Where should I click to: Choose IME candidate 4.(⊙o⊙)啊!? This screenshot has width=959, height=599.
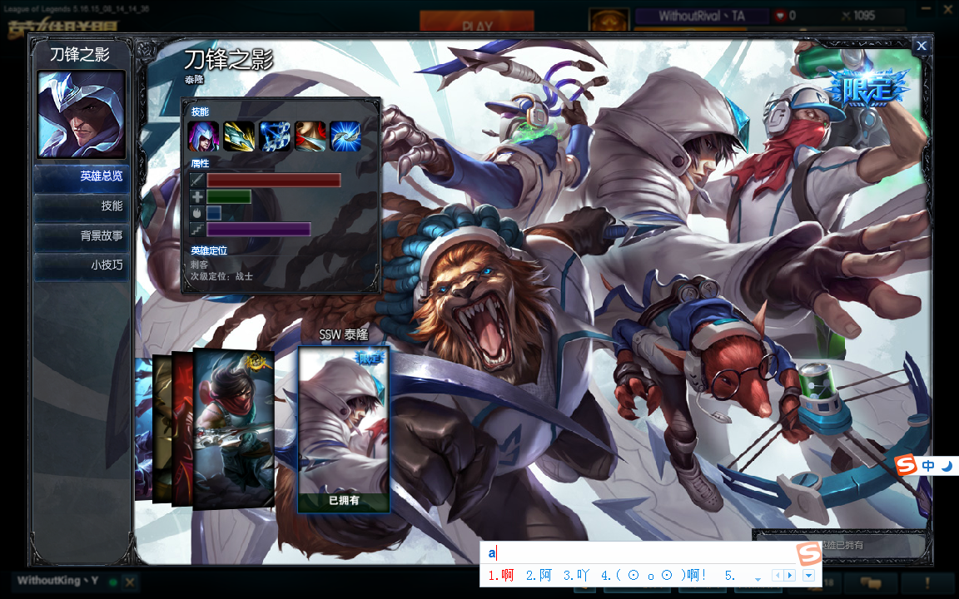tap(654, 575)
